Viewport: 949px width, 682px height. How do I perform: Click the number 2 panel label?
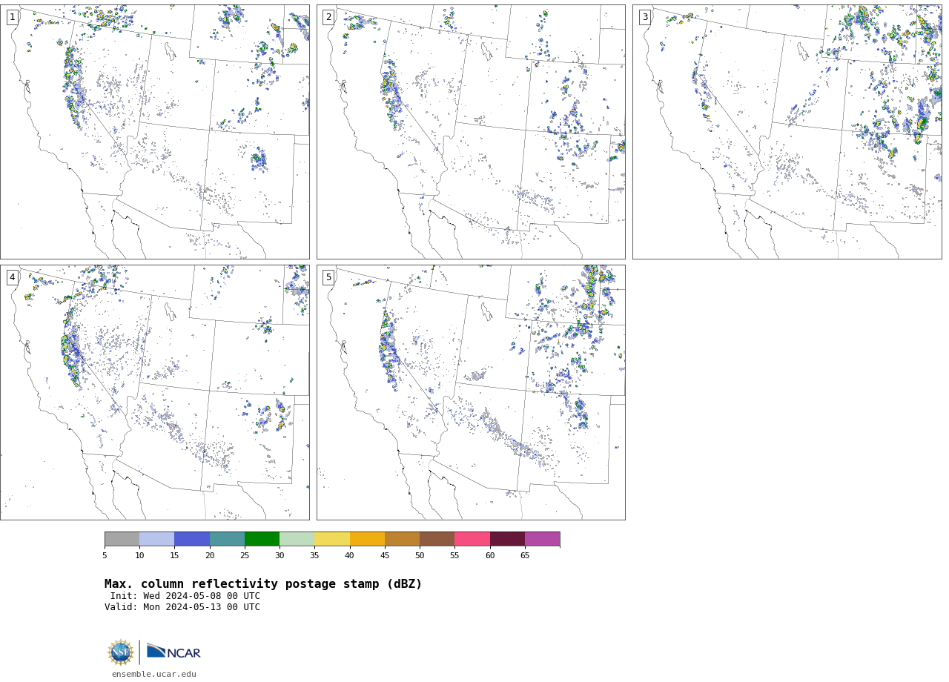(328, 17)
